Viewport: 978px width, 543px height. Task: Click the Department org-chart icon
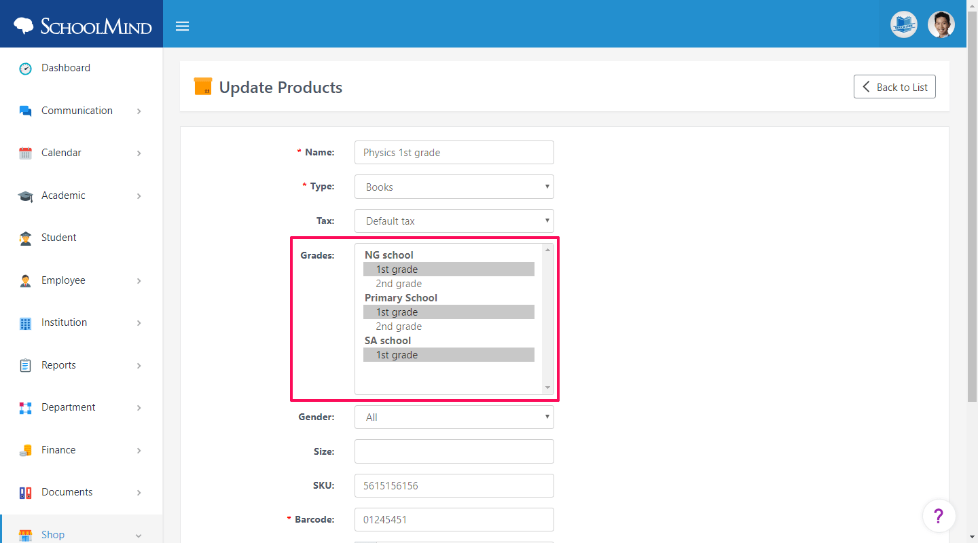click(25, 408)
